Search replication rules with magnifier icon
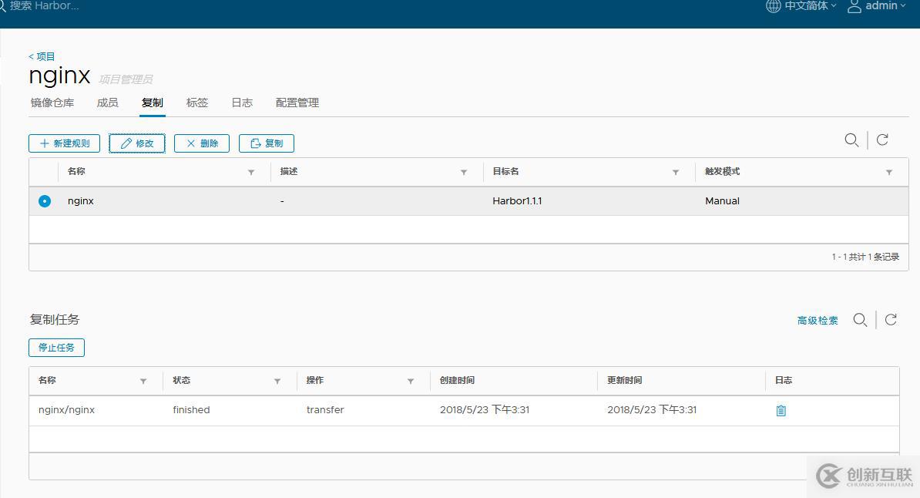 851,140
